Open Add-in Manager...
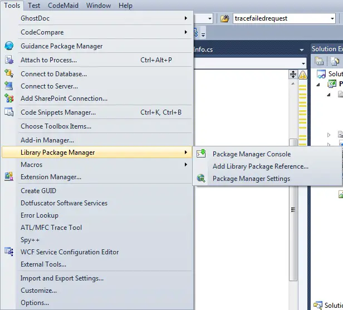Viewport: 343px width, 310px height. click(x=97, y=140)
